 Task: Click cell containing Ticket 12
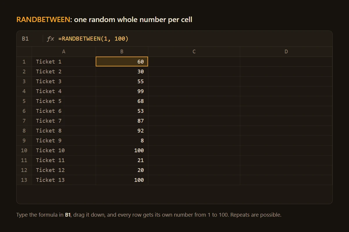point(64,170)
